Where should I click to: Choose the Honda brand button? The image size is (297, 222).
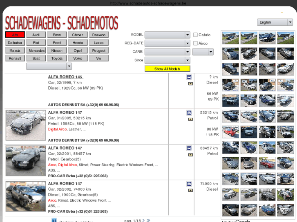pos(78,43)
